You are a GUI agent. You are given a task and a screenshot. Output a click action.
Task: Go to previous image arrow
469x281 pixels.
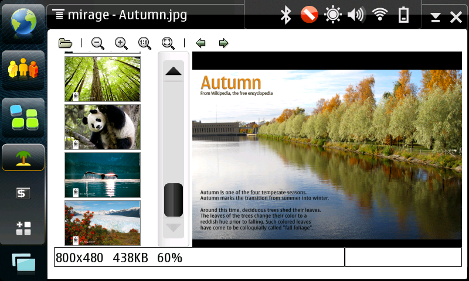(200, 43)
